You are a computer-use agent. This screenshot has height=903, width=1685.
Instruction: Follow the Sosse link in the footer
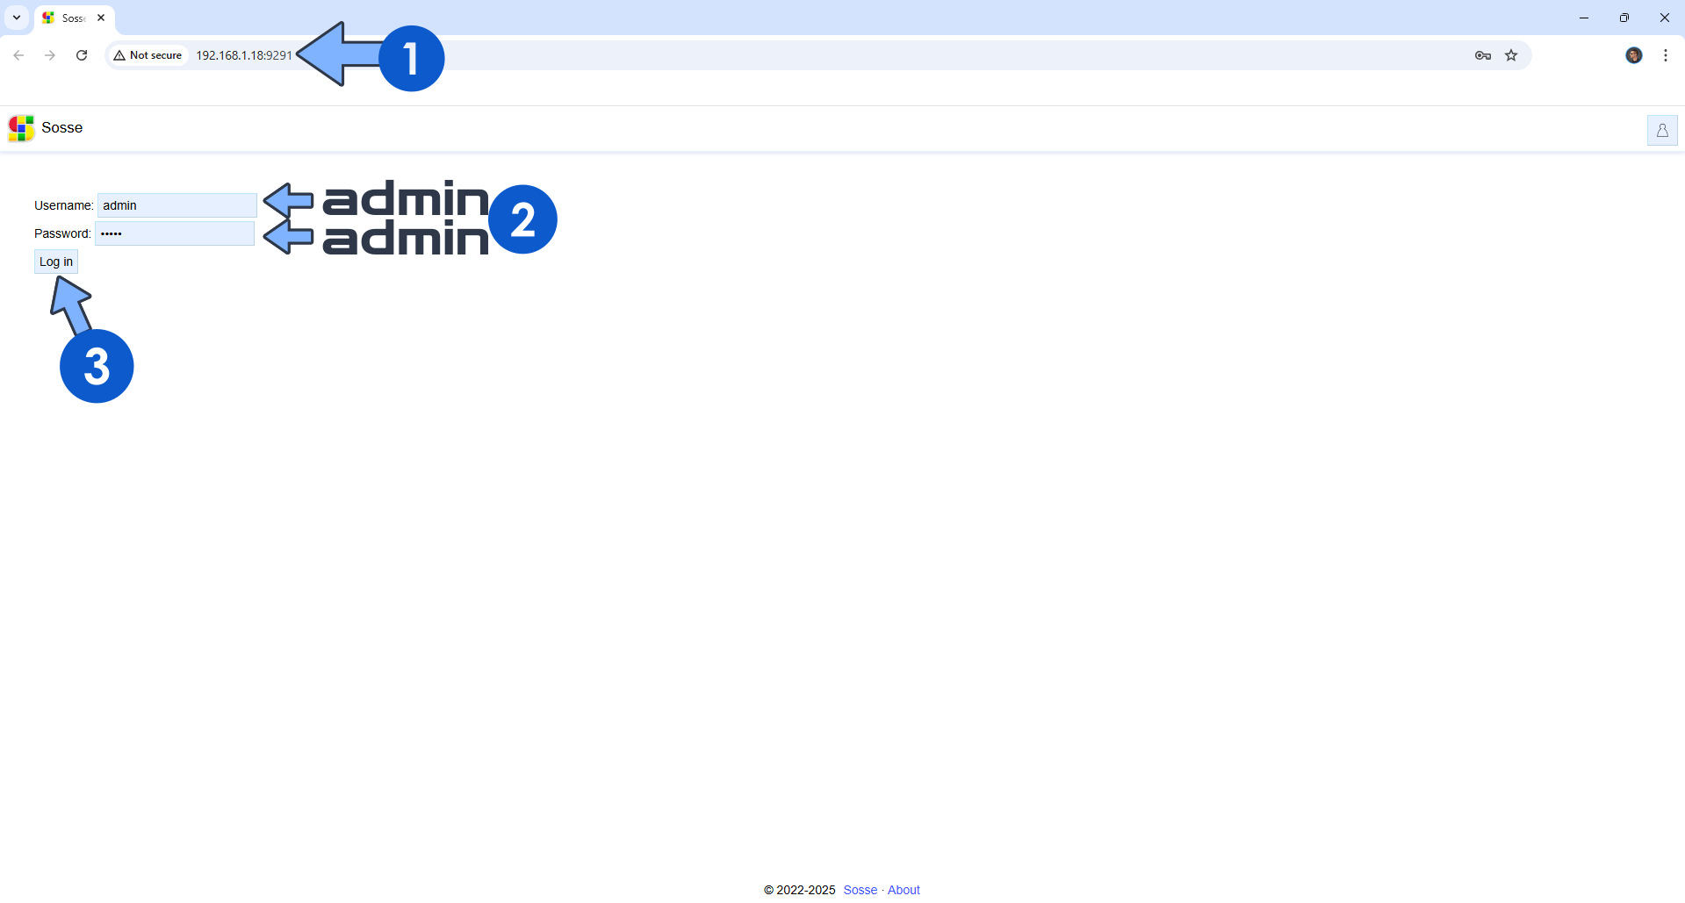[x=860, y=890]
